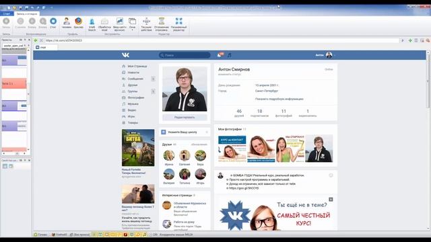This screenshot has width=431, height=242.
Task: Click the first properties view icon
Action: click(x=5, y=166)
